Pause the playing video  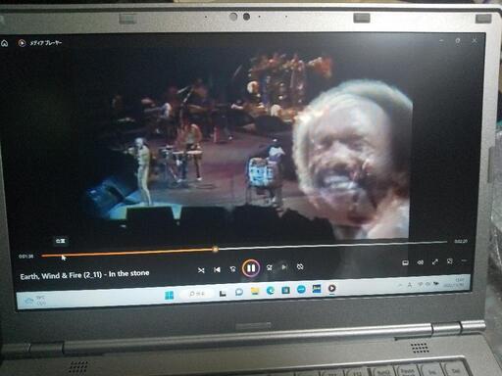pos(251,268)
